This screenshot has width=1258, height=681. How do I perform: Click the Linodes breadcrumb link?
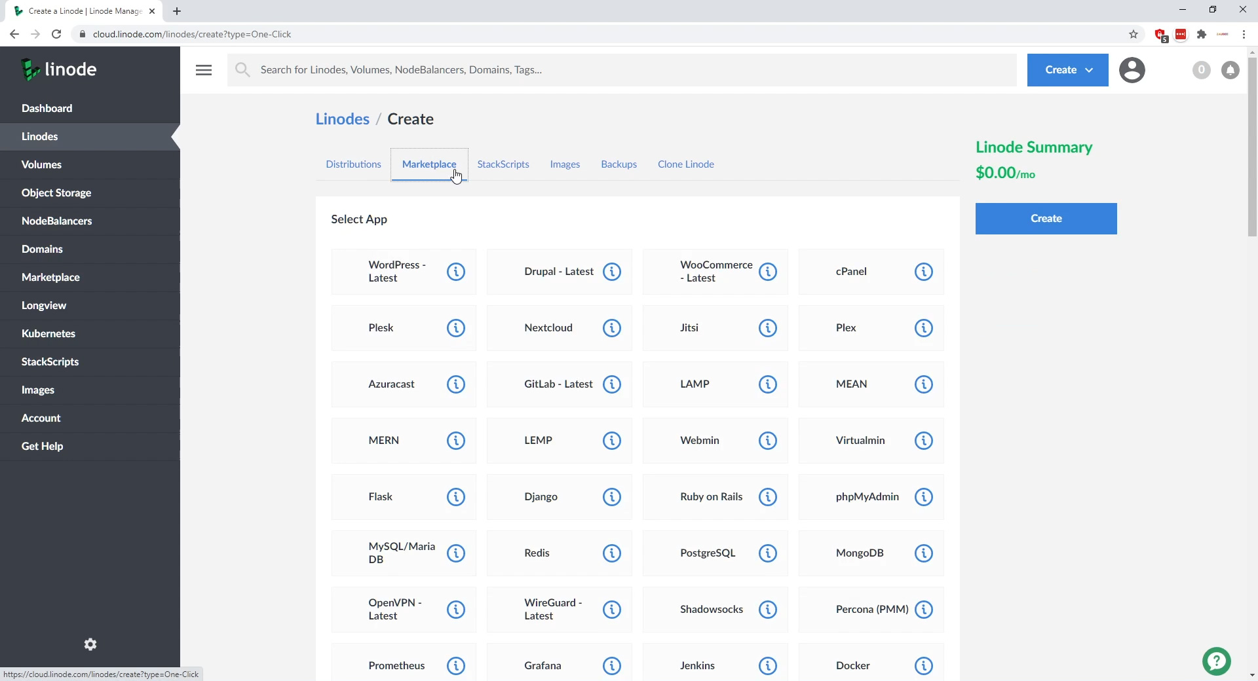point(343,119)
